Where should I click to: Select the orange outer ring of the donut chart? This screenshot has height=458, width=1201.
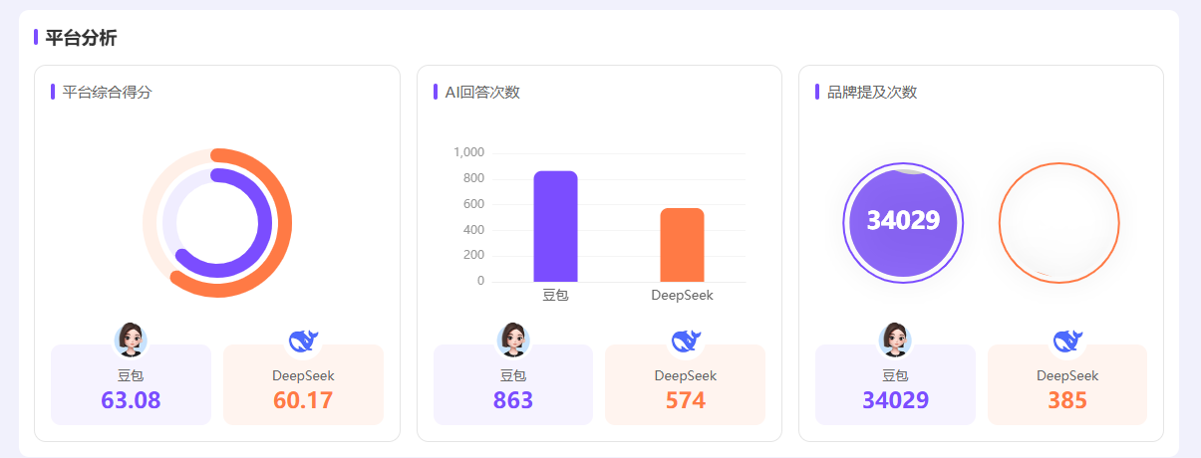tap(283, 223)
